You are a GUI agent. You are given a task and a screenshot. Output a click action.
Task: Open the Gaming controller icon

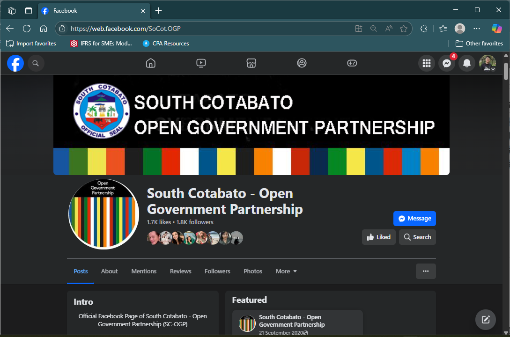coord(352,63)
